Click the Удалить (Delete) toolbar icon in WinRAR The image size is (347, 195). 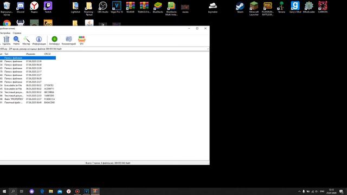click(7, 41)
